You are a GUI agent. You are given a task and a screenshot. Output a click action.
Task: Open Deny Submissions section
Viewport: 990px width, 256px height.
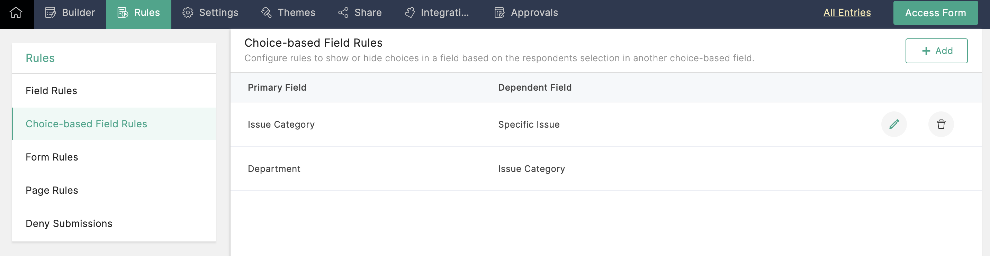pos(69,224)
